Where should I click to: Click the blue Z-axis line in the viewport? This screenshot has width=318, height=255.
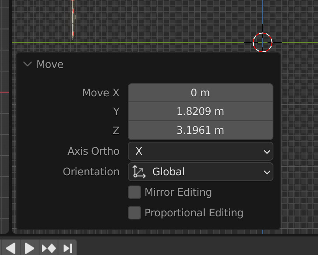point(262,16)
